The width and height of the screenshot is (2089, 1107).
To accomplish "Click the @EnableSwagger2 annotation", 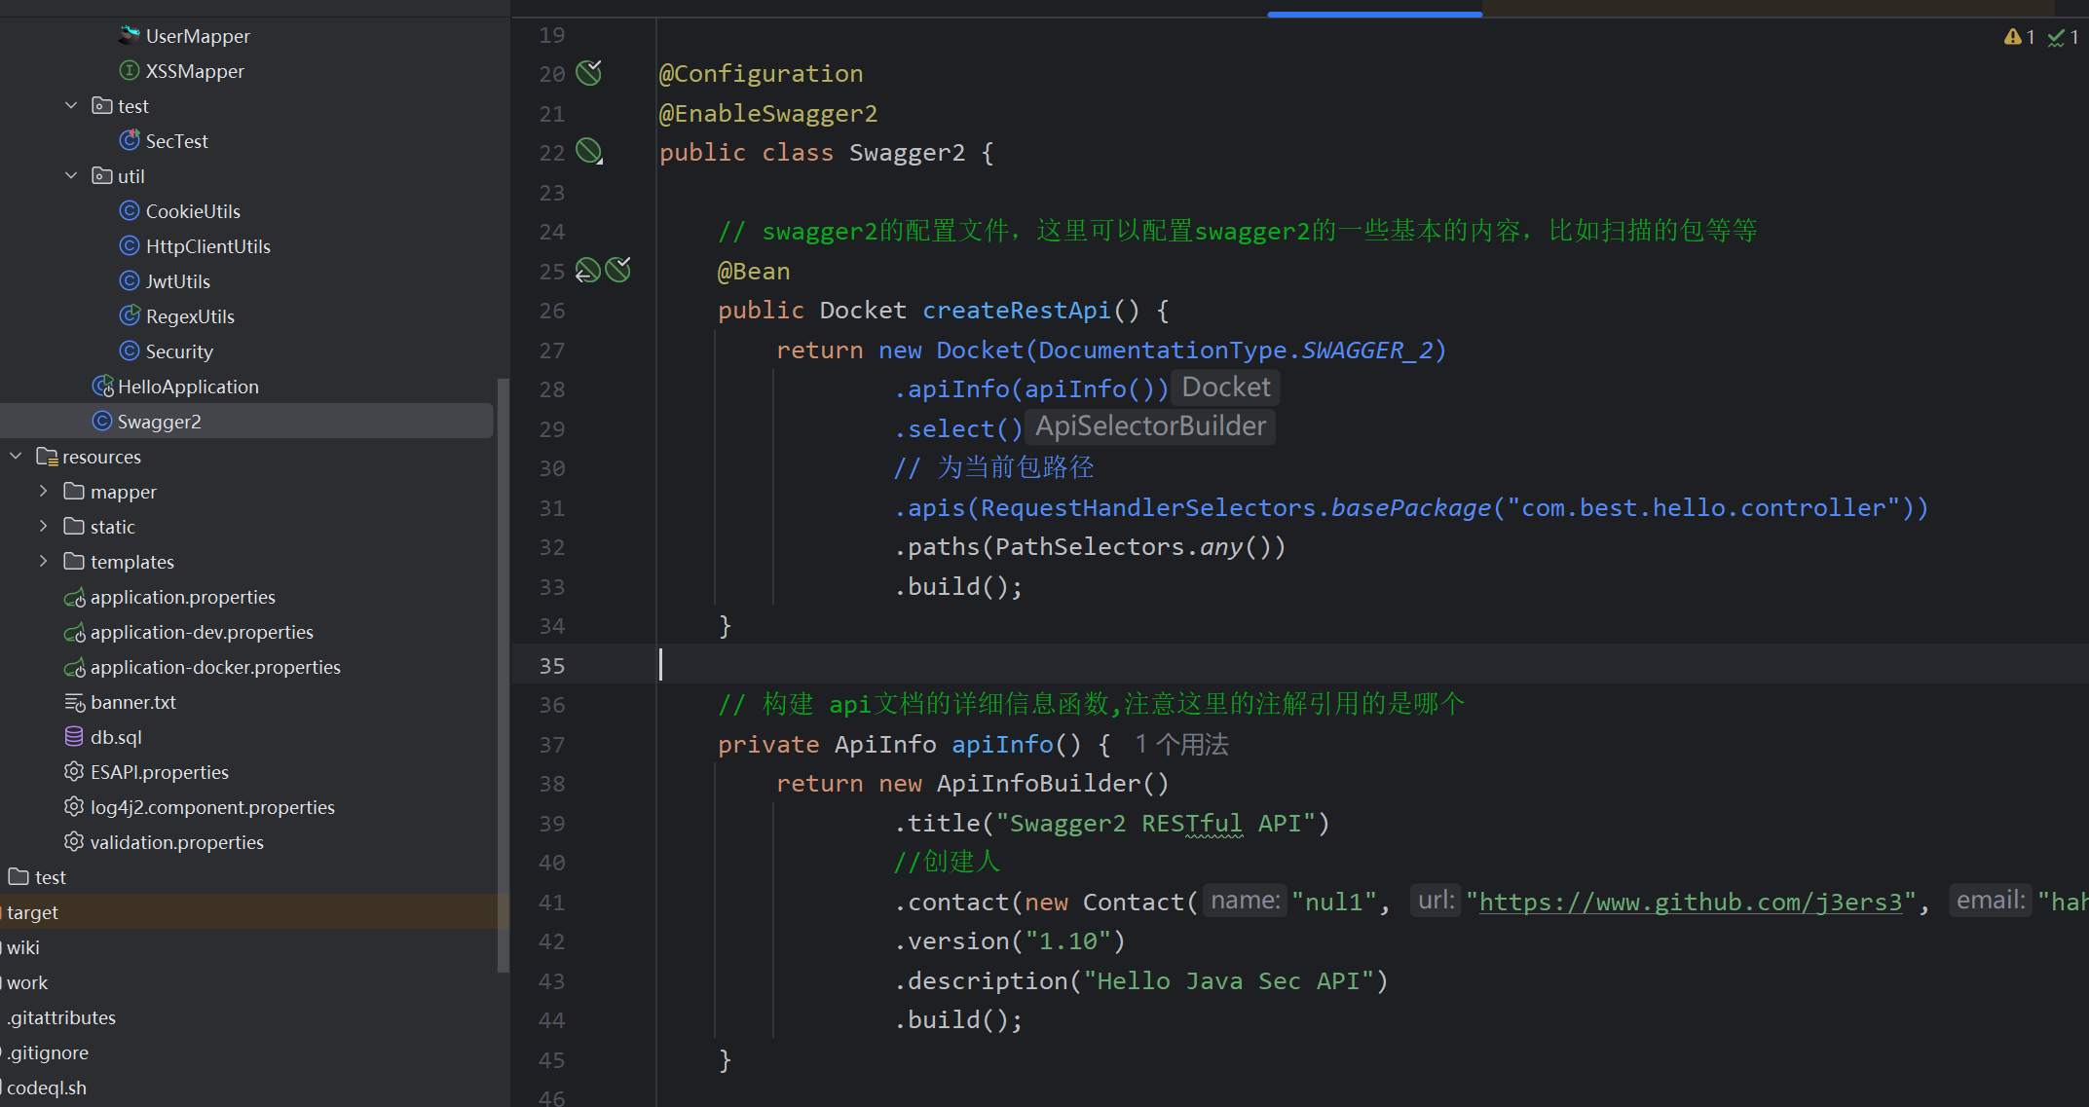I will click(768, 114).
